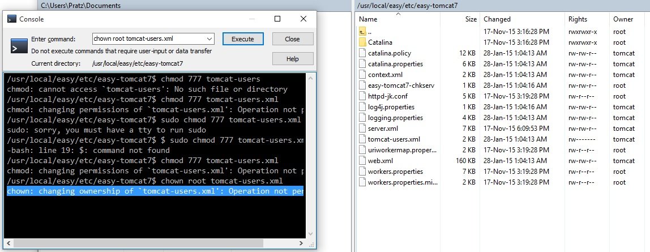Select the httpd-jk.conf file icon
Image resolution: width=650 pixels, height=252 pixels.
click(362, 96)
